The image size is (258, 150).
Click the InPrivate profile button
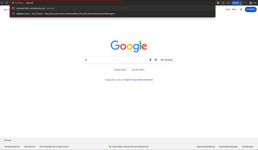[237, 3]
